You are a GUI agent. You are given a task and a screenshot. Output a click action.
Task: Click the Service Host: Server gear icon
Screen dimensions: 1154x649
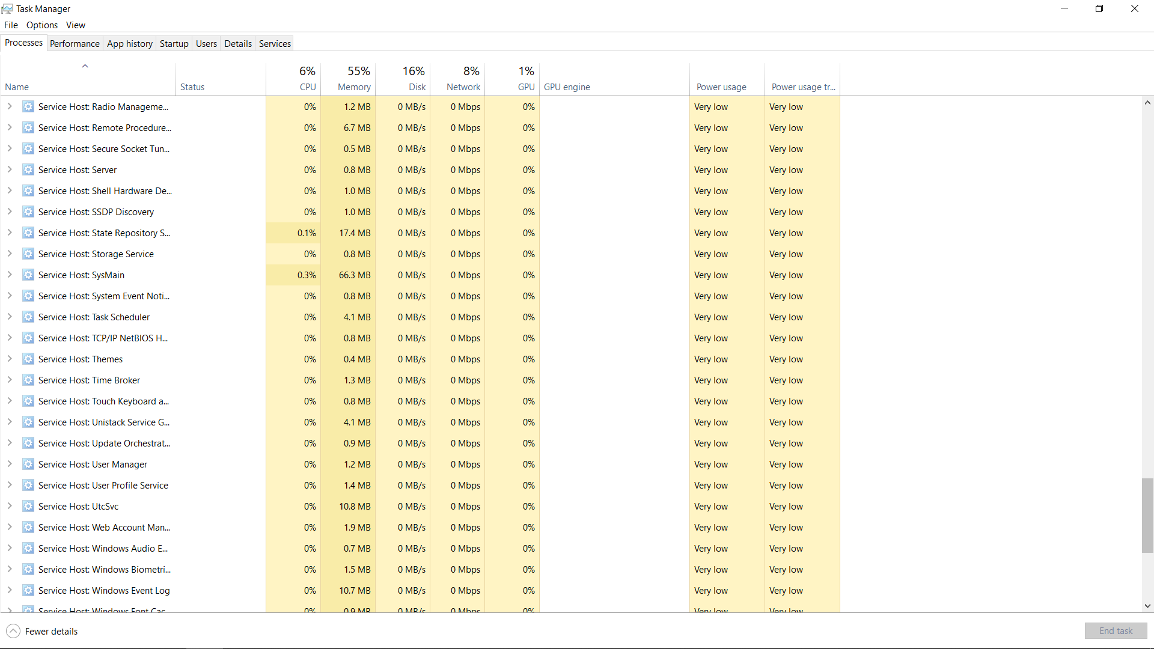click(x=28, y=170)
